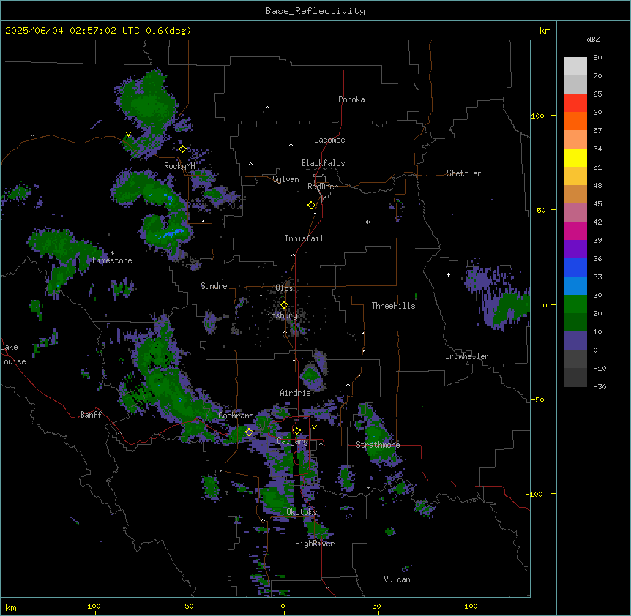Click the Base_Reflectivity title text

(315, 11)
